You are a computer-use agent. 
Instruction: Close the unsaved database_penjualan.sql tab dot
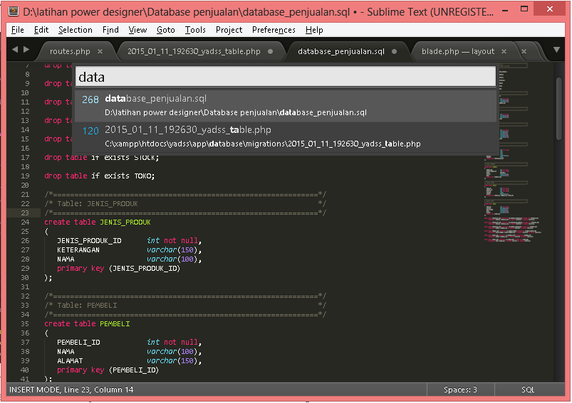395,51
